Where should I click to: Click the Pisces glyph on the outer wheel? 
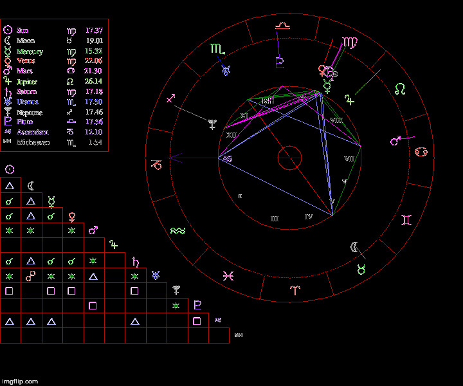[x=227, y=275]
